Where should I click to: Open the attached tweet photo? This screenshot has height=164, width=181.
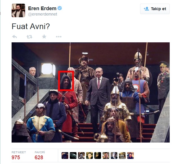tap(91, 92)
